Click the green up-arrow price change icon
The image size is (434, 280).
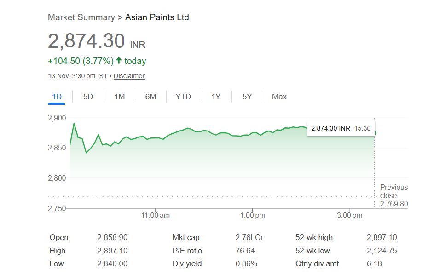119,61
